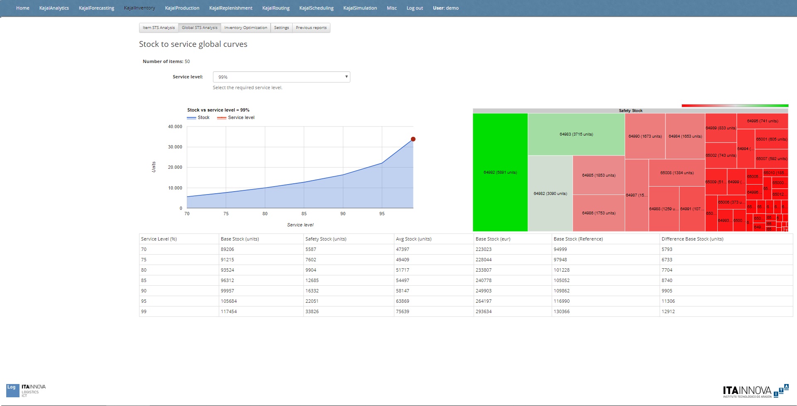Viewport: 797px width, 406px height.
Task: Click base stock eur value 240778
Action: click(484, 280)
